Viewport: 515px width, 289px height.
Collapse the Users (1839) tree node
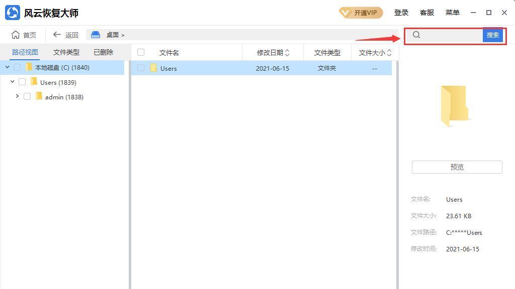pos(12,82)
